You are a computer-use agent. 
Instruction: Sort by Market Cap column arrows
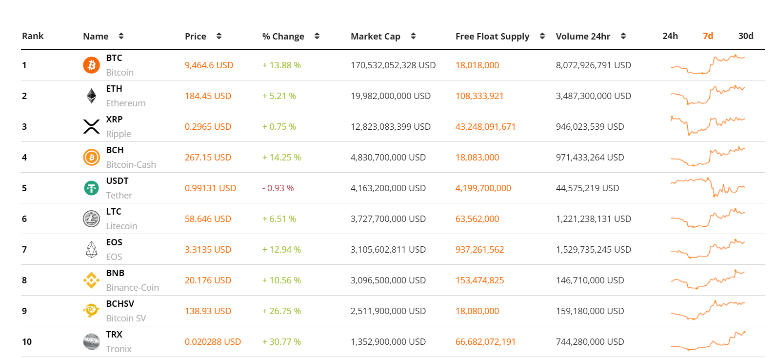413,36
